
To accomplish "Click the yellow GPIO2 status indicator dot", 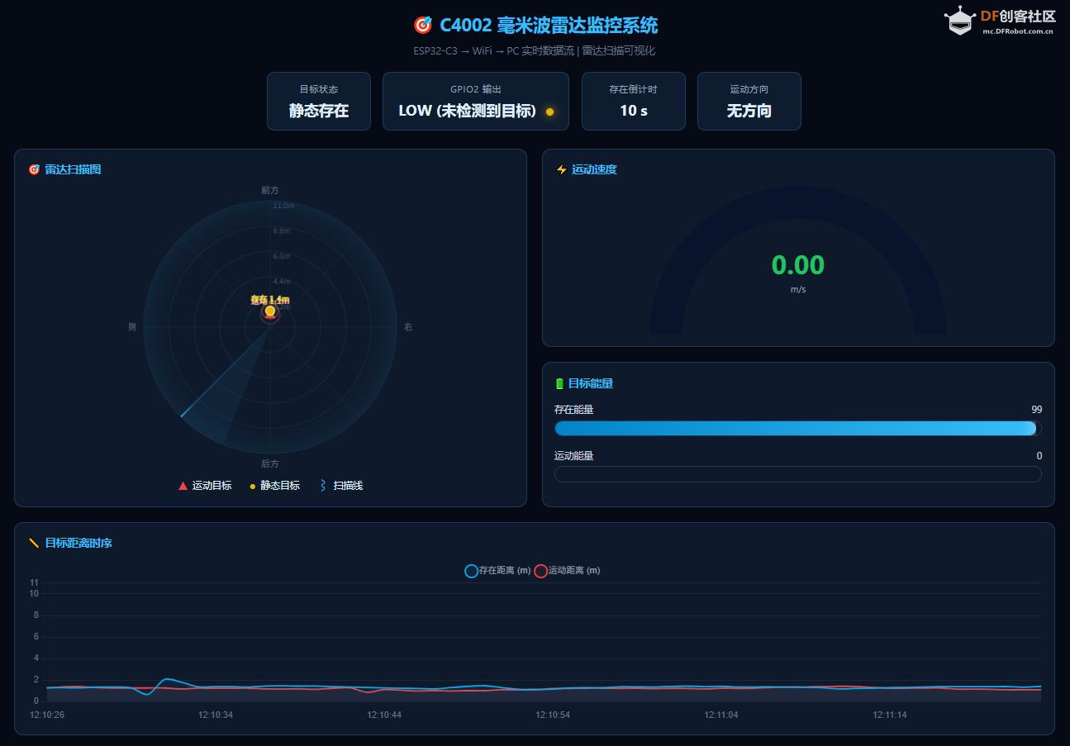I will point(549,112).
